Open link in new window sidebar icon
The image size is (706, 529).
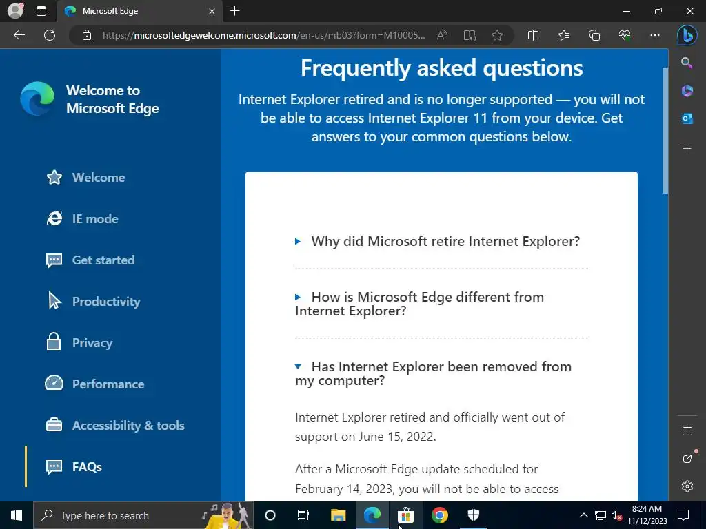tap(687, 459)
